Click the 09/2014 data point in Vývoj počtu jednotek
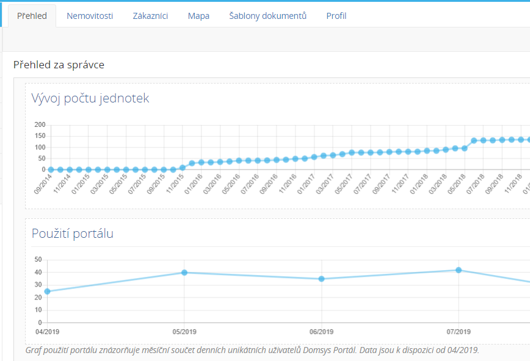Screen dimensions: 530x361 [51, 170]
